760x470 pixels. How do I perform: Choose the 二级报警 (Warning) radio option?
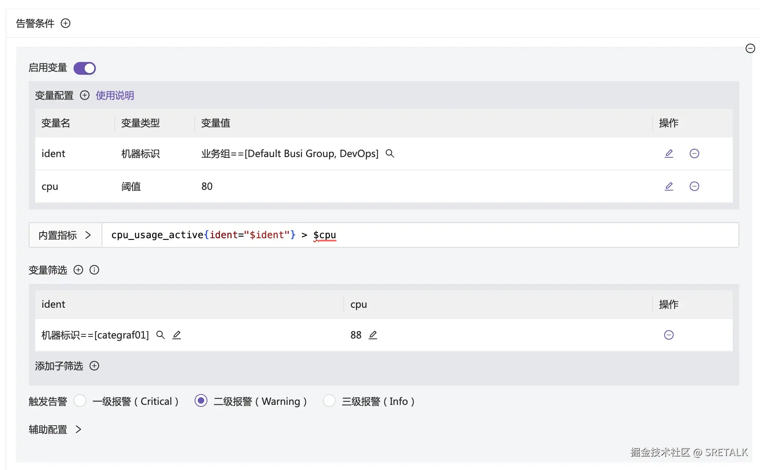(201, 400)
